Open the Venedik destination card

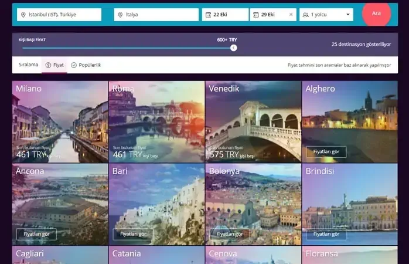[x=253, y=121]
